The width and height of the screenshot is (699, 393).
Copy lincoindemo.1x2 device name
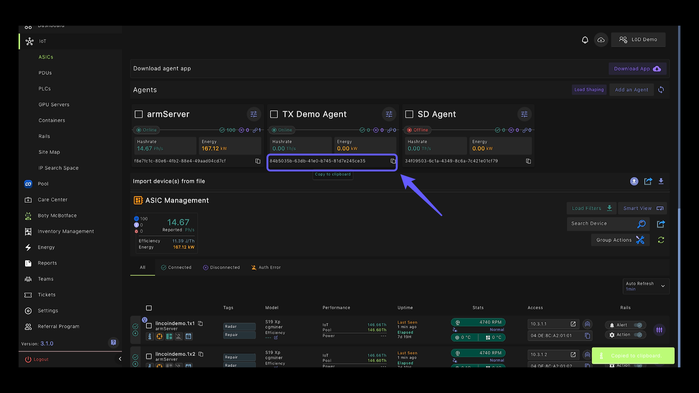[201, 354]
